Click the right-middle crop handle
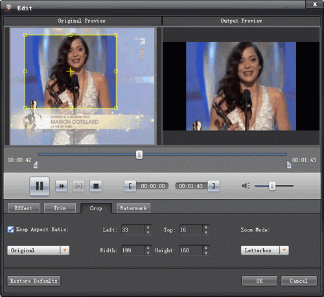The image size is (324, 297). pos(116,71)
